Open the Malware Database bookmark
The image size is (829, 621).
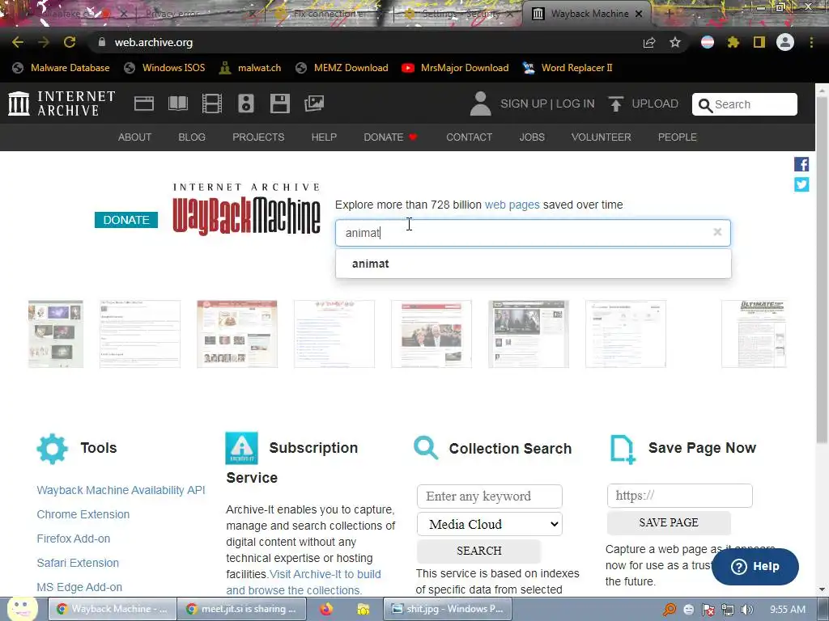62,68
